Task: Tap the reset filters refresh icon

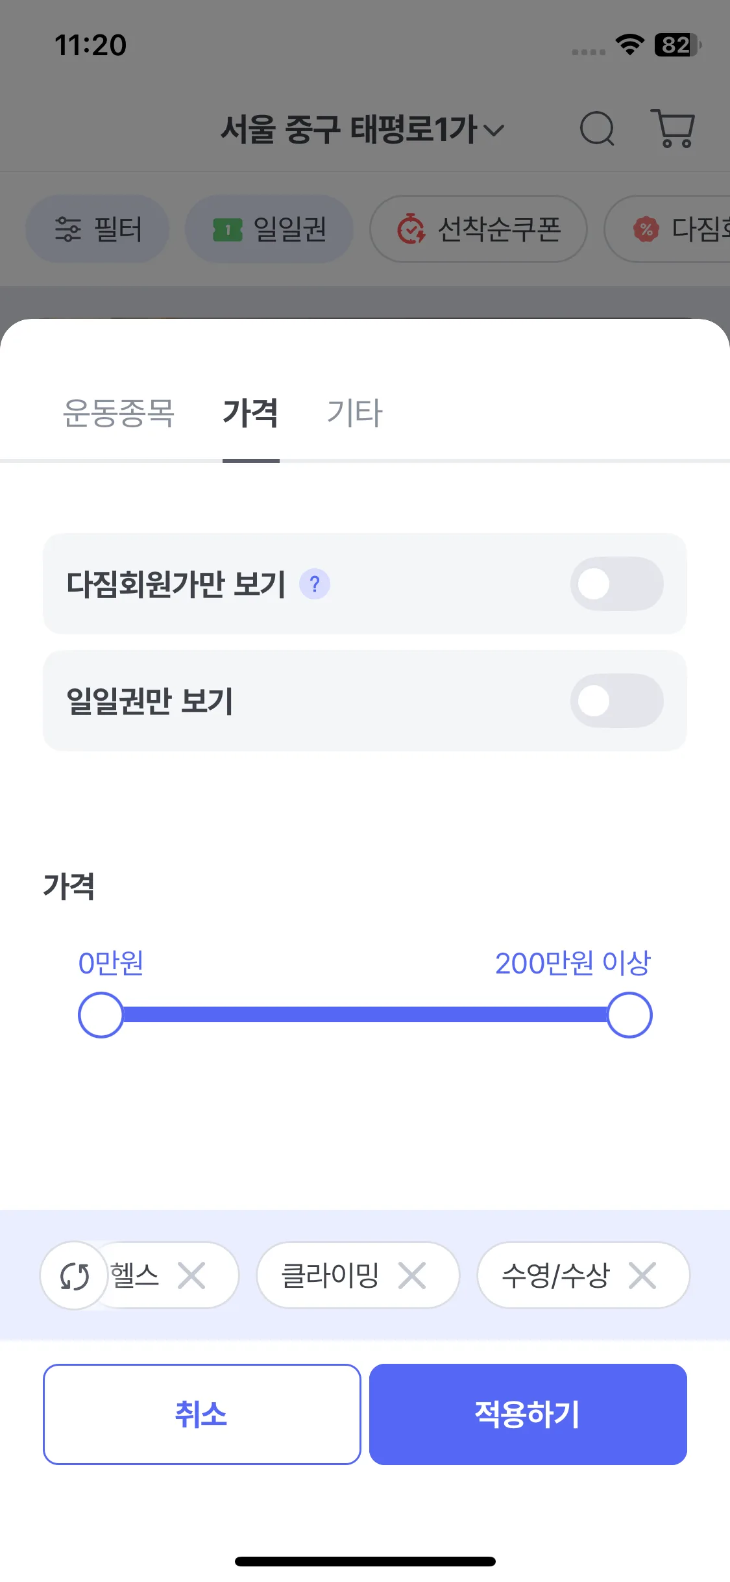Action: coord(75,1276)
